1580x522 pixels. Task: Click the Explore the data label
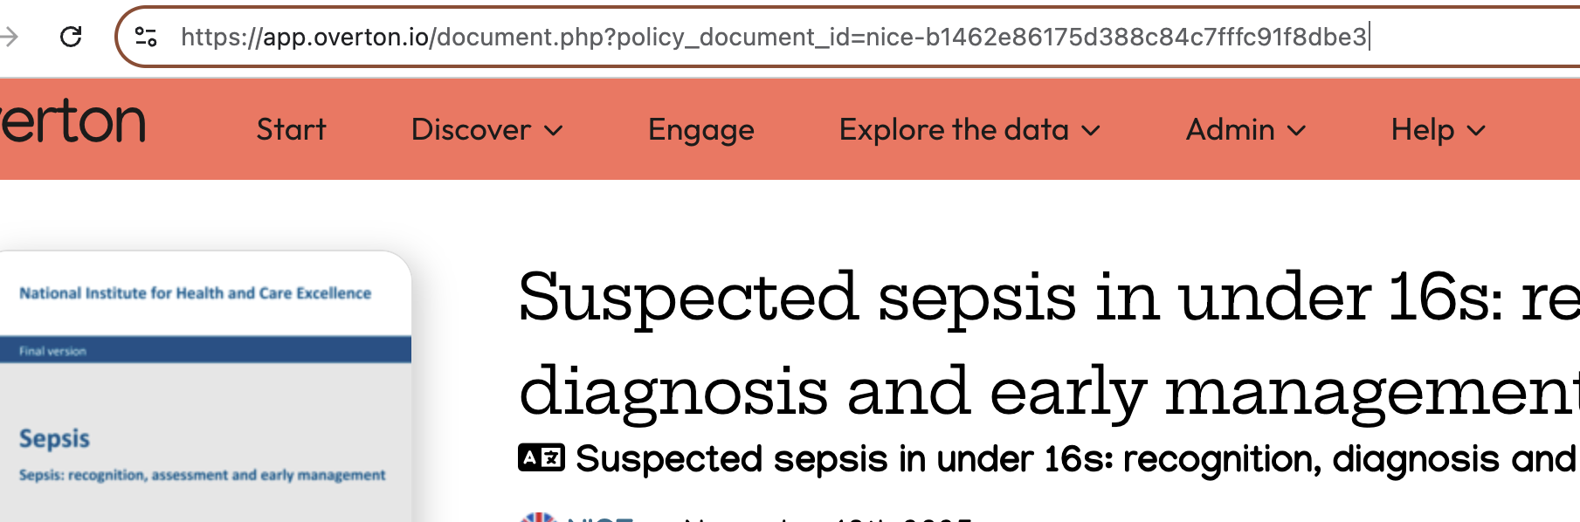tap(954, 130)
